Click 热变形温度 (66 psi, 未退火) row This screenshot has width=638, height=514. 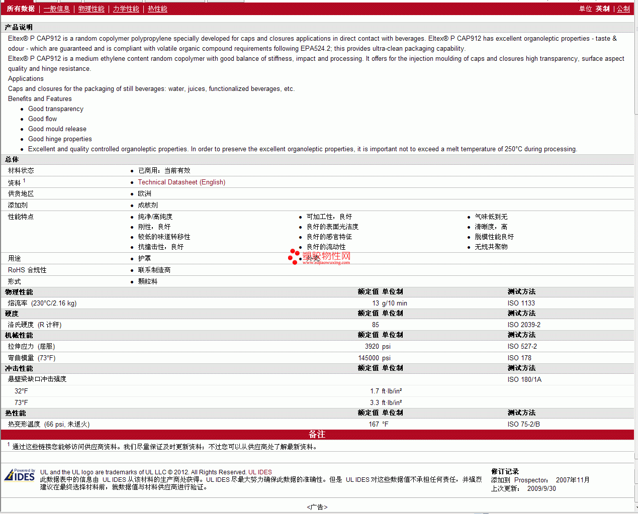point(317,425)
